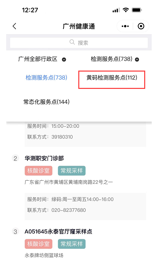Tap 常规采样 tag under 华测职安门诊部
This screenshot has width=154, height=266.
click(x=72, y=171)
